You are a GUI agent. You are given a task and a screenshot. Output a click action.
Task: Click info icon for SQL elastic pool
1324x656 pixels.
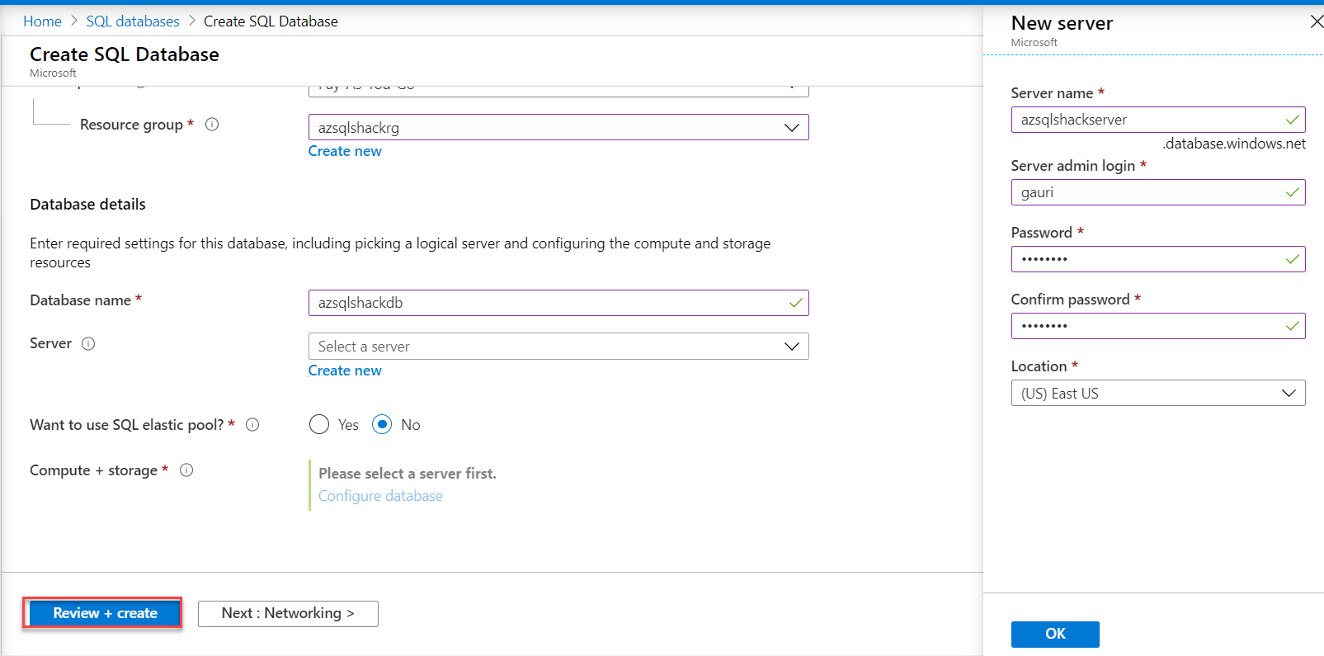252,425
